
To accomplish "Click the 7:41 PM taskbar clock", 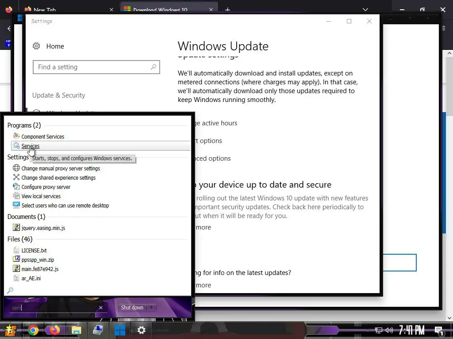I will (412, 330).
